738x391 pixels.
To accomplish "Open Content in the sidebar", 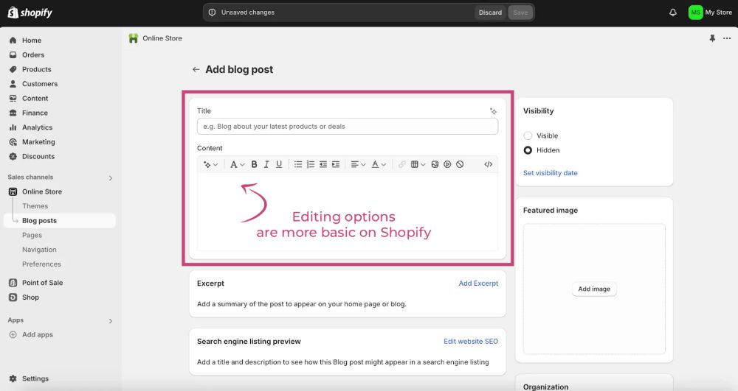I will pos(35,99).
